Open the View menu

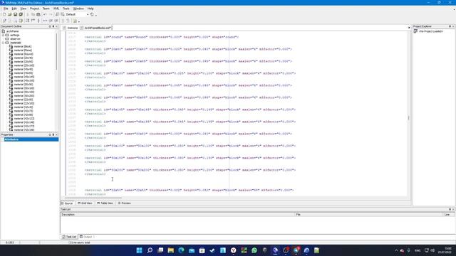pos(24,9)
